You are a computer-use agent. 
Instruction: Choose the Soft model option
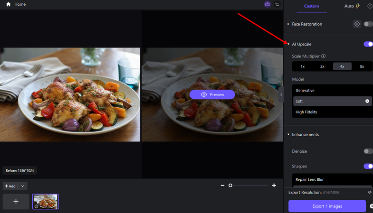332,101
